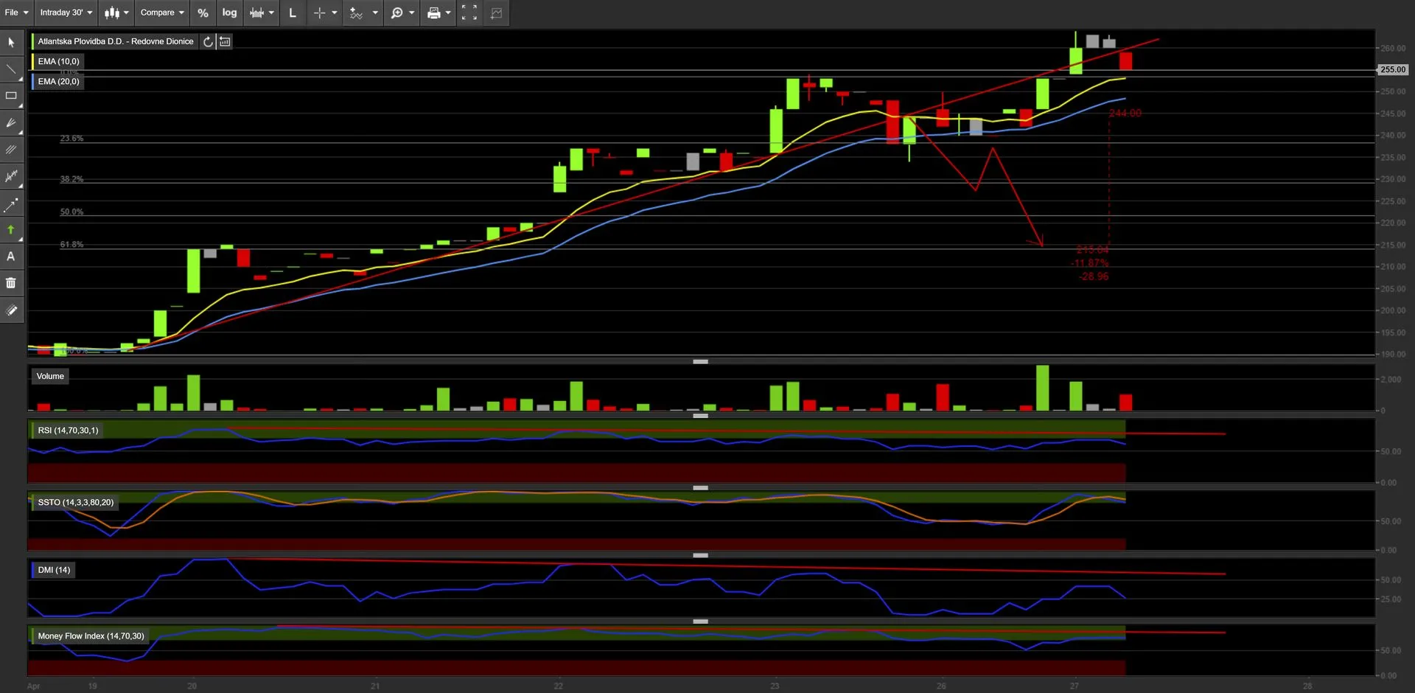Click the trash can delete tool
1415x693 pixels.
pyautogui.click(x=11, y=283)
